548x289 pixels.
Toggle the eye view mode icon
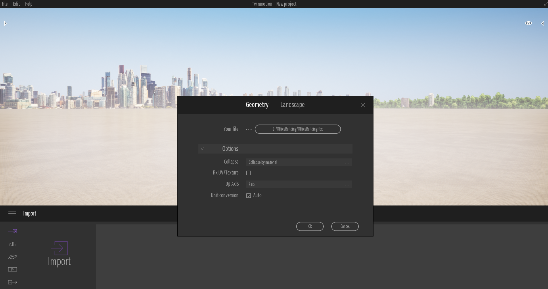[x=528, y=23]
